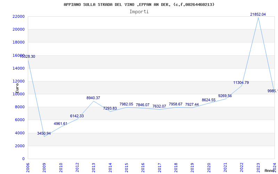Image resolution: width=278 pixels, height=174 pixels.
Task: Click the 0 y-axis tick label
Action: [23, 159]
